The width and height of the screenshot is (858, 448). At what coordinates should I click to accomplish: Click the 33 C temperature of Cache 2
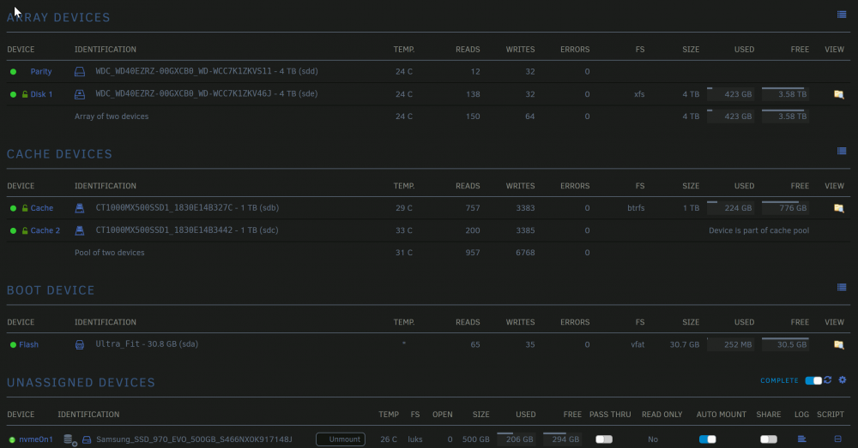coord(404,230)
